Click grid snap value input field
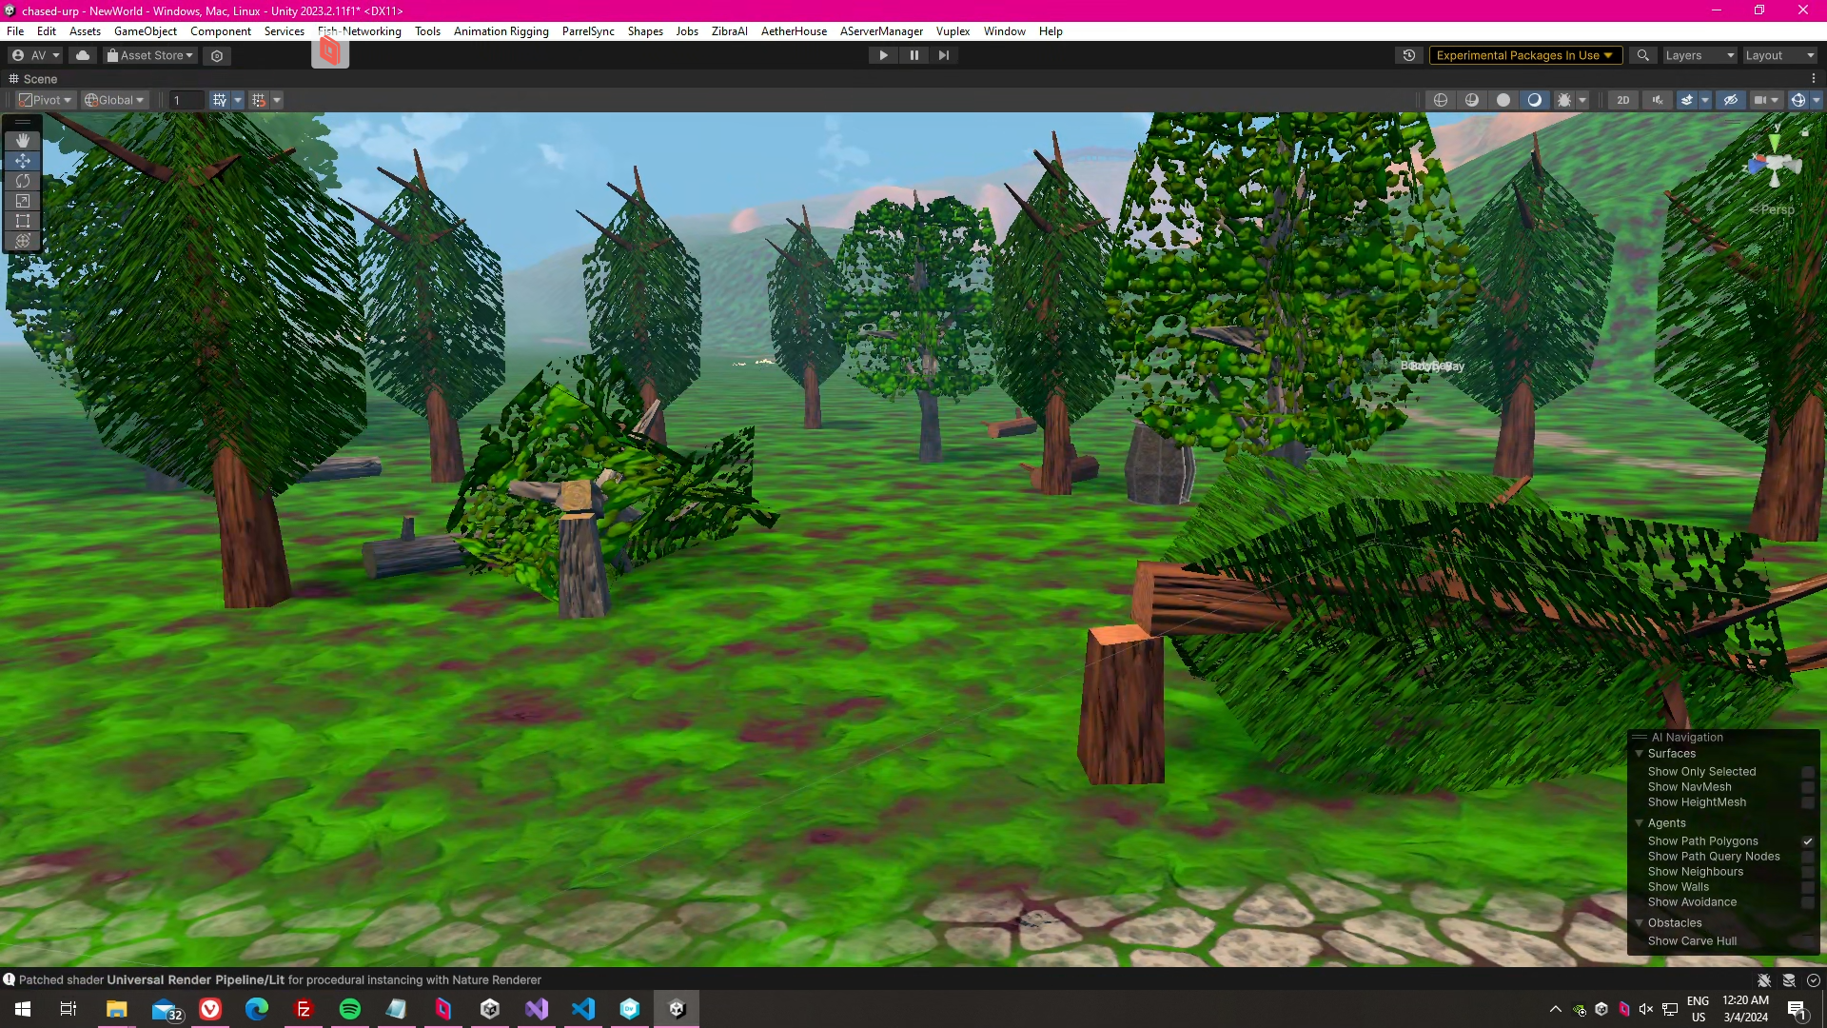Screen dimensions: 1827x1028 (x=186, y=100)
